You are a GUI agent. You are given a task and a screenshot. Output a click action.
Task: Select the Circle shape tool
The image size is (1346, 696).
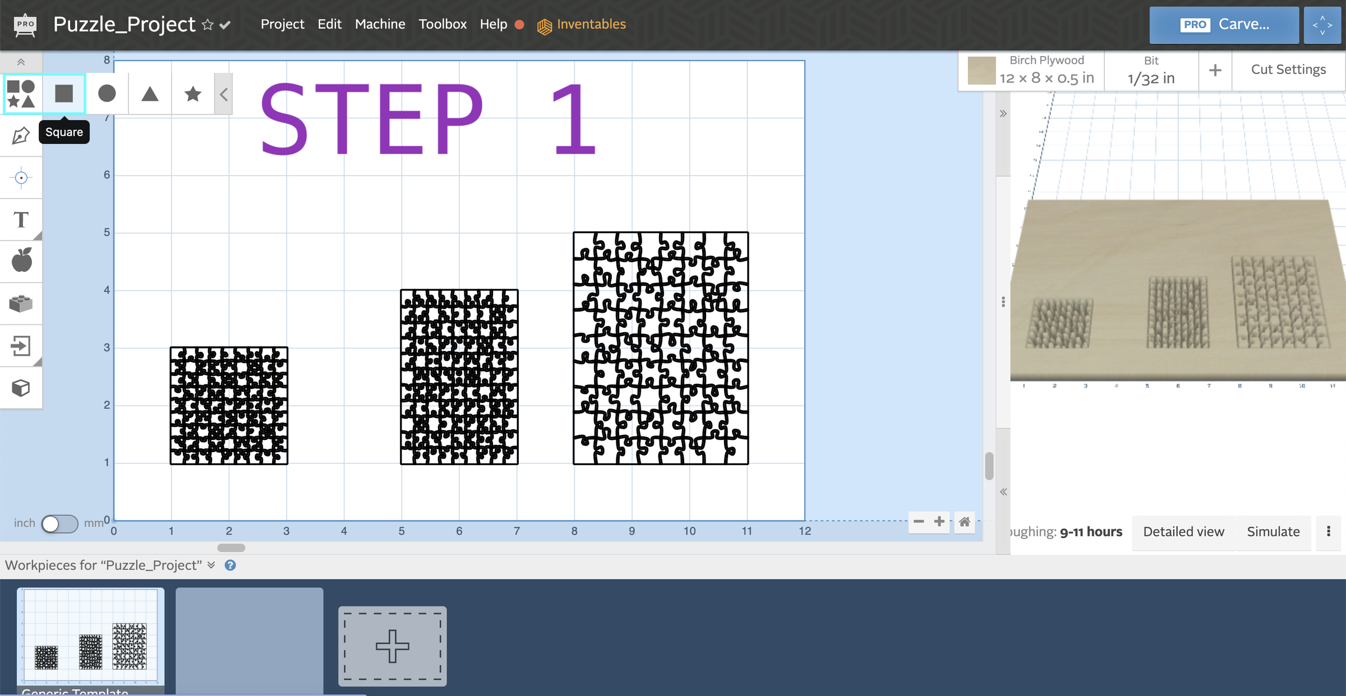(107, 94)
